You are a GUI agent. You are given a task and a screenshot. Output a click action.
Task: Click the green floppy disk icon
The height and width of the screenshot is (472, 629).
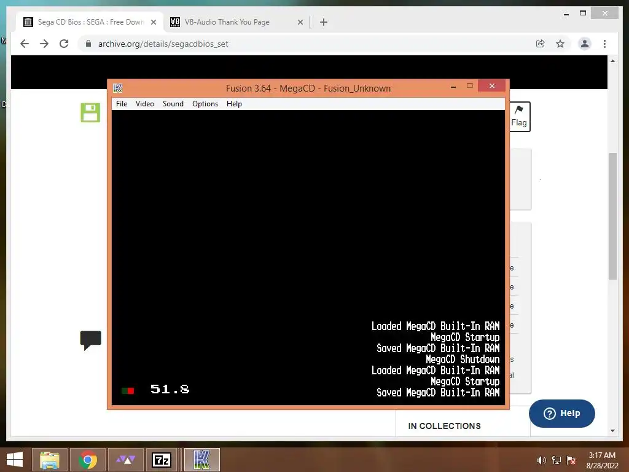(x=90, y=112)
